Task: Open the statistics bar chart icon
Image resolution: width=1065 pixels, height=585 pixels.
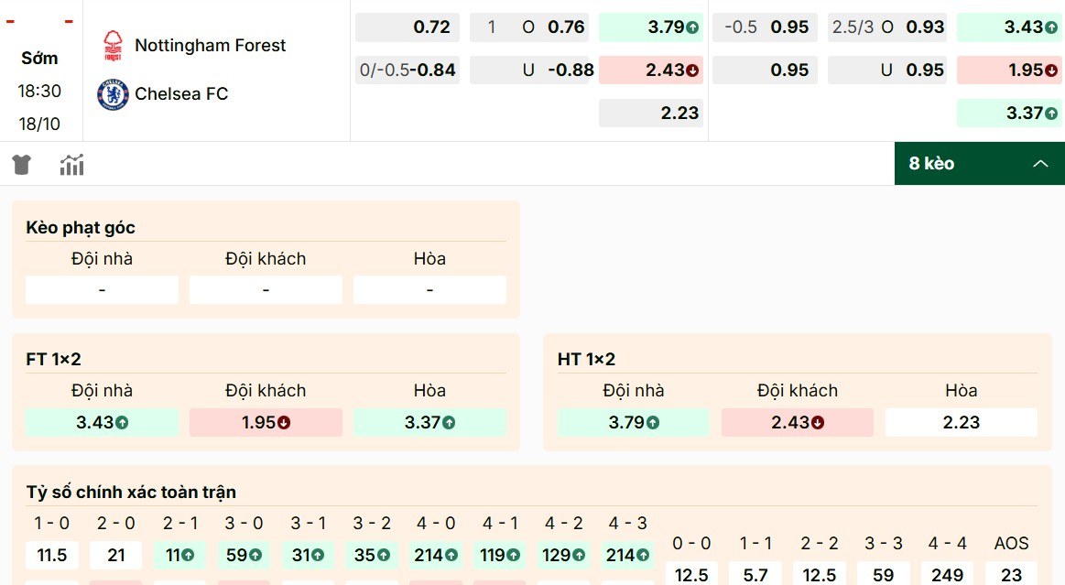Action: click(71, 164)
